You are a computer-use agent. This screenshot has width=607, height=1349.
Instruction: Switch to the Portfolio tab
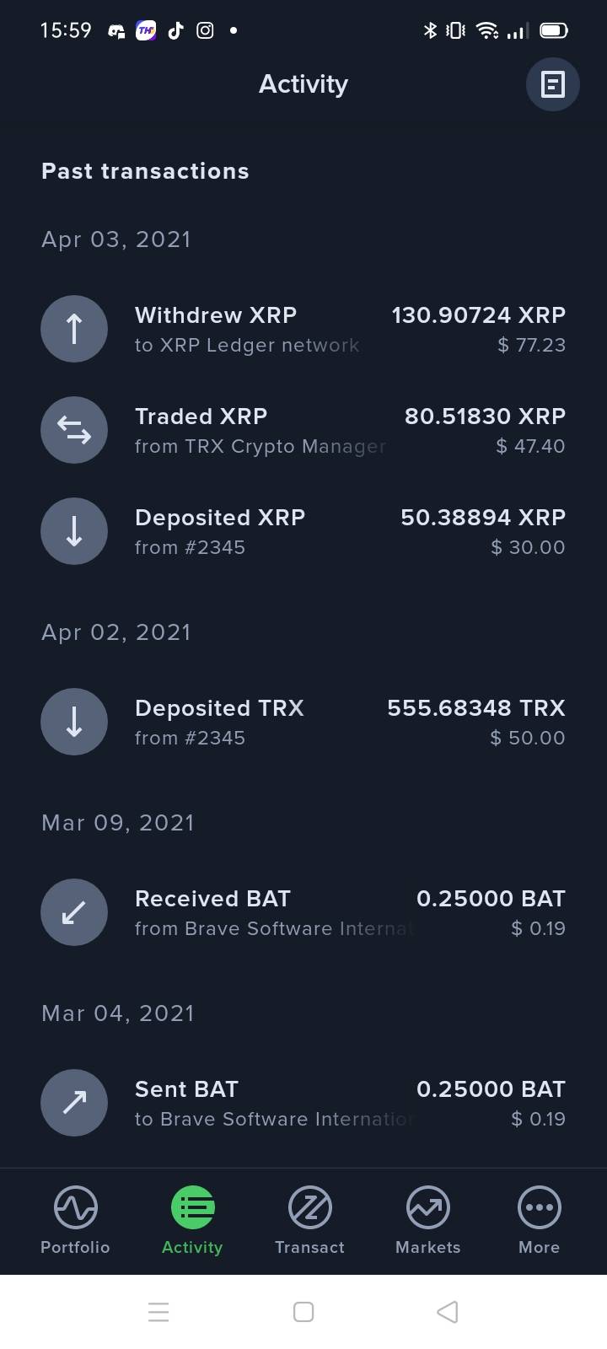click(75, 1220)
